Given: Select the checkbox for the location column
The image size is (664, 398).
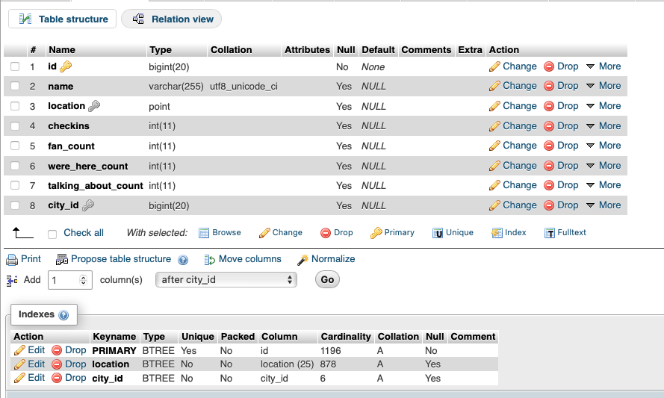Looking at the screenshot, I should click(15, 106).
